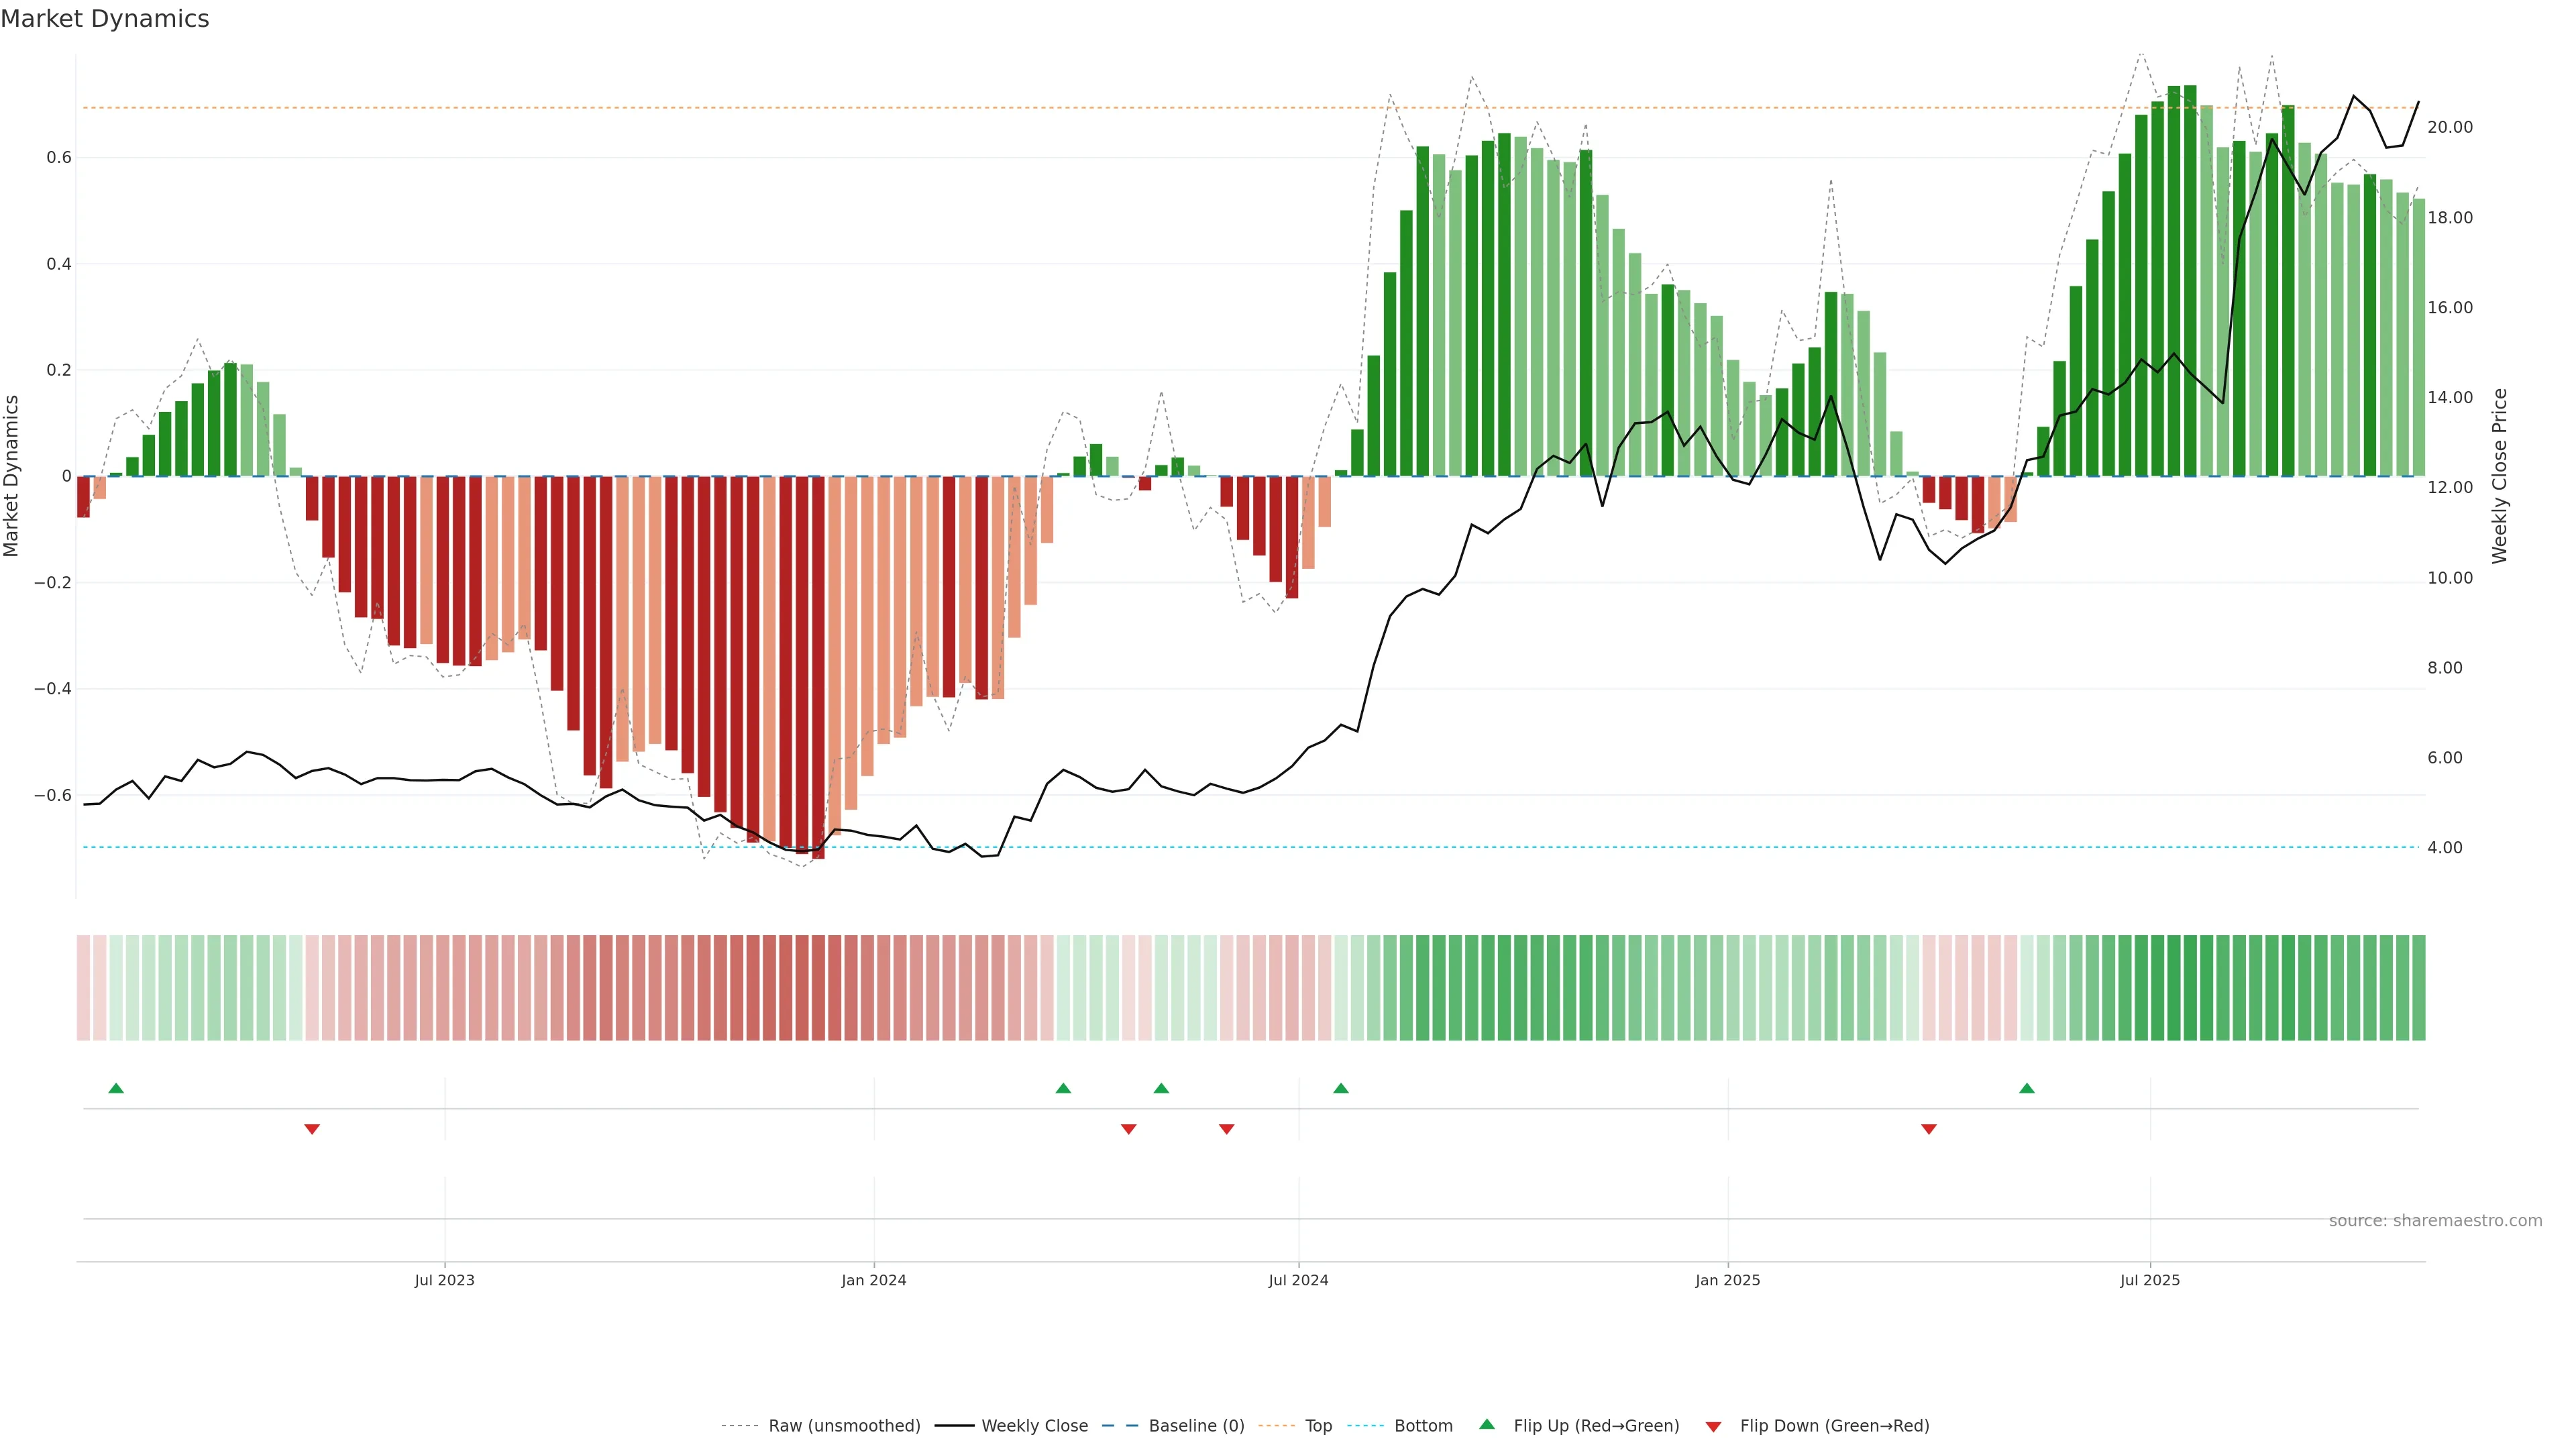Click the Flip Down red triangle in legend
Screen dimensions: 2576x1449
(x=1713, y=1426)
